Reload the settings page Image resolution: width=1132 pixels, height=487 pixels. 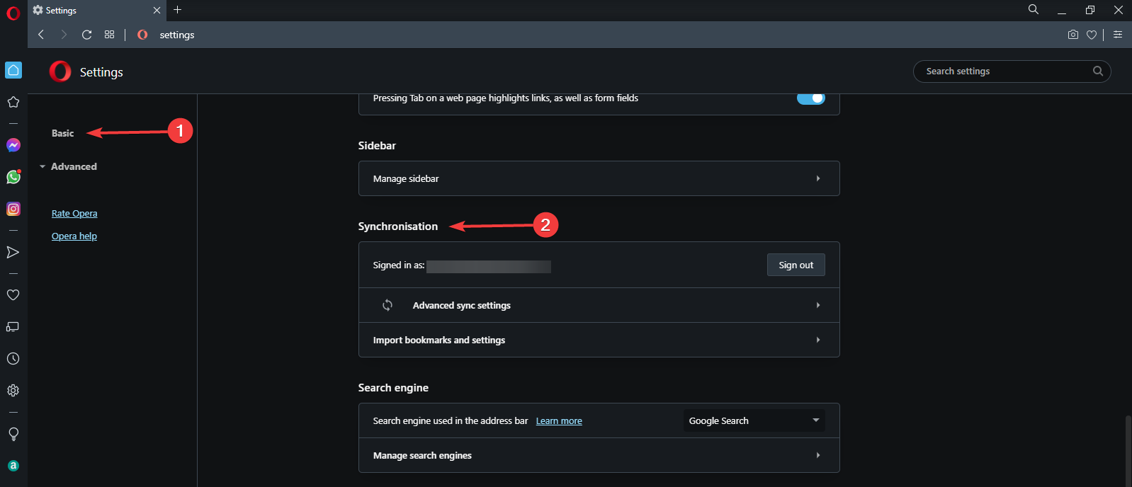86,35
